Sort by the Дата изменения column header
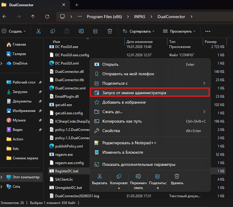This screenshot has width=233, height=207. (x=140, y=42)
